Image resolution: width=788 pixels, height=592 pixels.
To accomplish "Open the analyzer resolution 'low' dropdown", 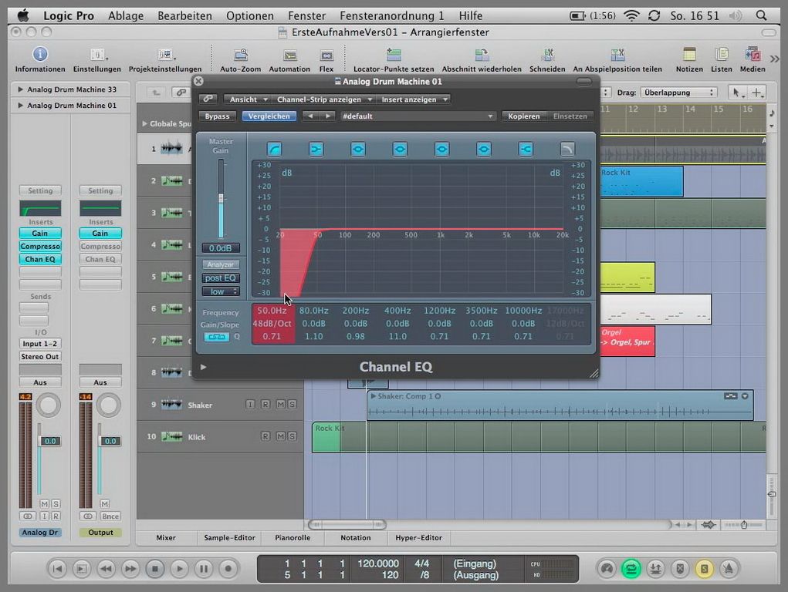I will [x=221, y=291].
